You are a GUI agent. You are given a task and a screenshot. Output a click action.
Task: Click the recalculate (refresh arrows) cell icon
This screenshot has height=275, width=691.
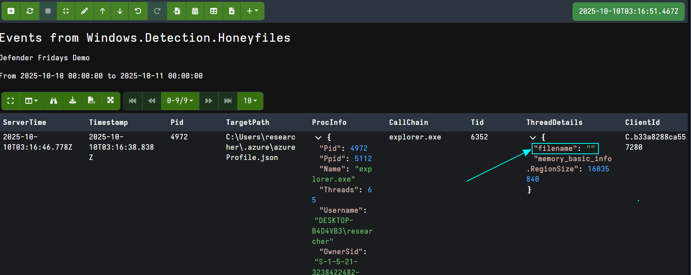pos(30,11)
